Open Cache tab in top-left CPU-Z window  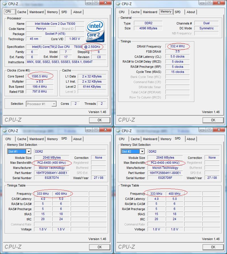click(x=22, y=12)
